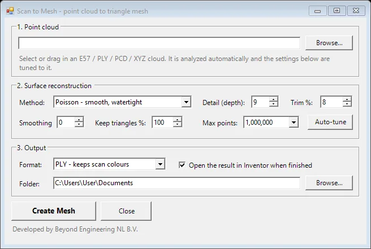Click inside the Trim % value box
Viewport: 371px width, 249px height.
pos(331,102)
